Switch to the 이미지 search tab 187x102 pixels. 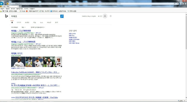point(19,22)
